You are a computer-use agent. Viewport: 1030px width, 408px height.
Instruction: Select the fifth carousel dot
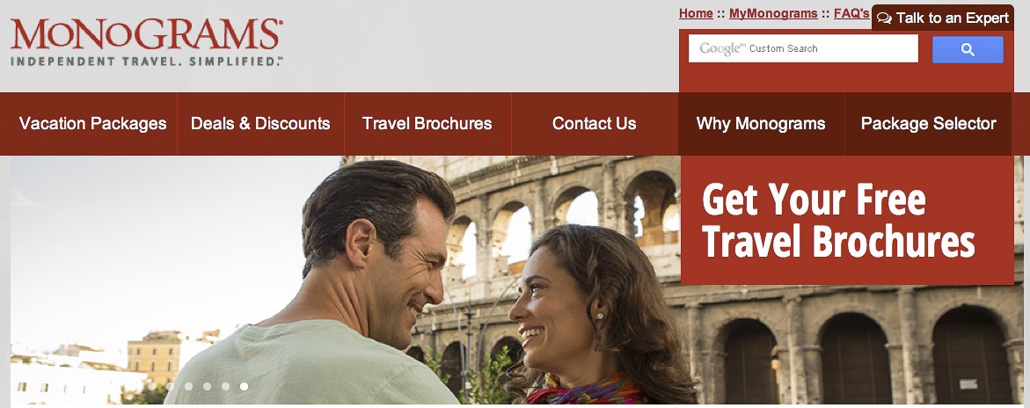pyautogui.click(x=225, y=386)
